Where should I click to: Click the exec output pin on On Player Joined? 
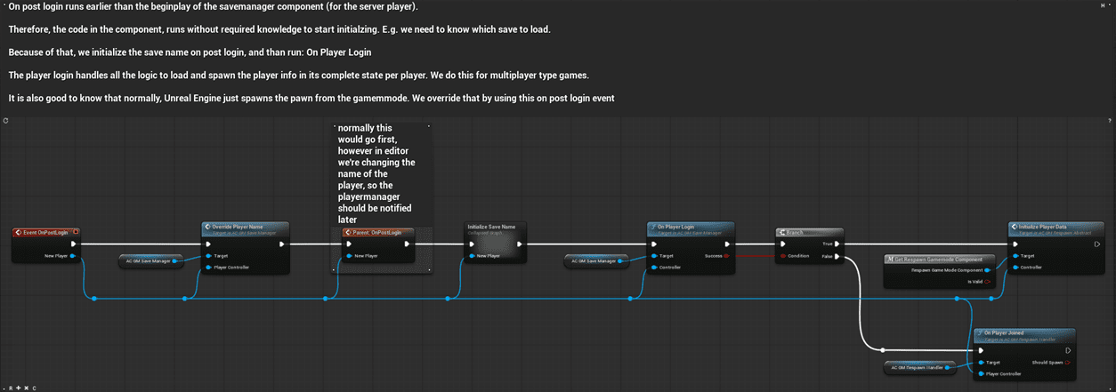click(1066, 350)
